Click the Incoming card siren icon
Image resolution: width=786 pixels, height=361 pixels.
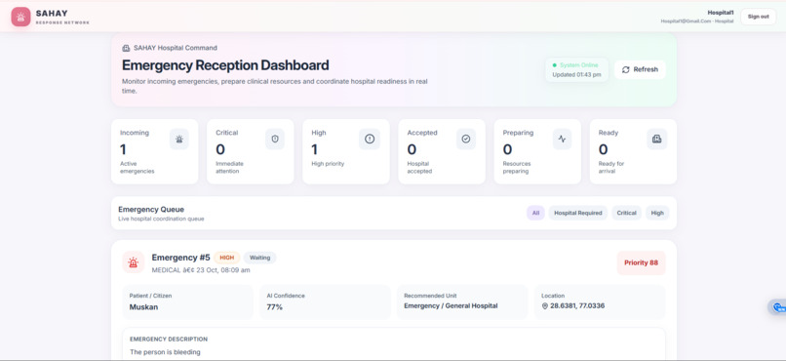tap(179, 140)
